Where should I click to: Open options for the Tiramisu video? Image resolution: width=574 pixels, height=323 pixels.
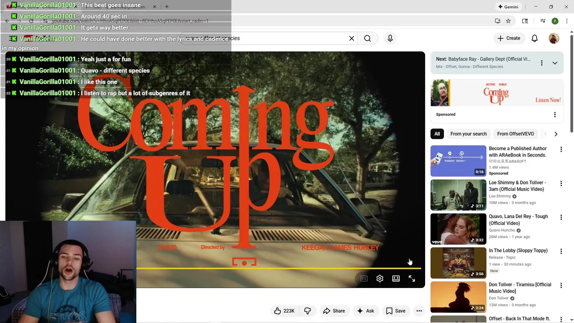point(561,285)
